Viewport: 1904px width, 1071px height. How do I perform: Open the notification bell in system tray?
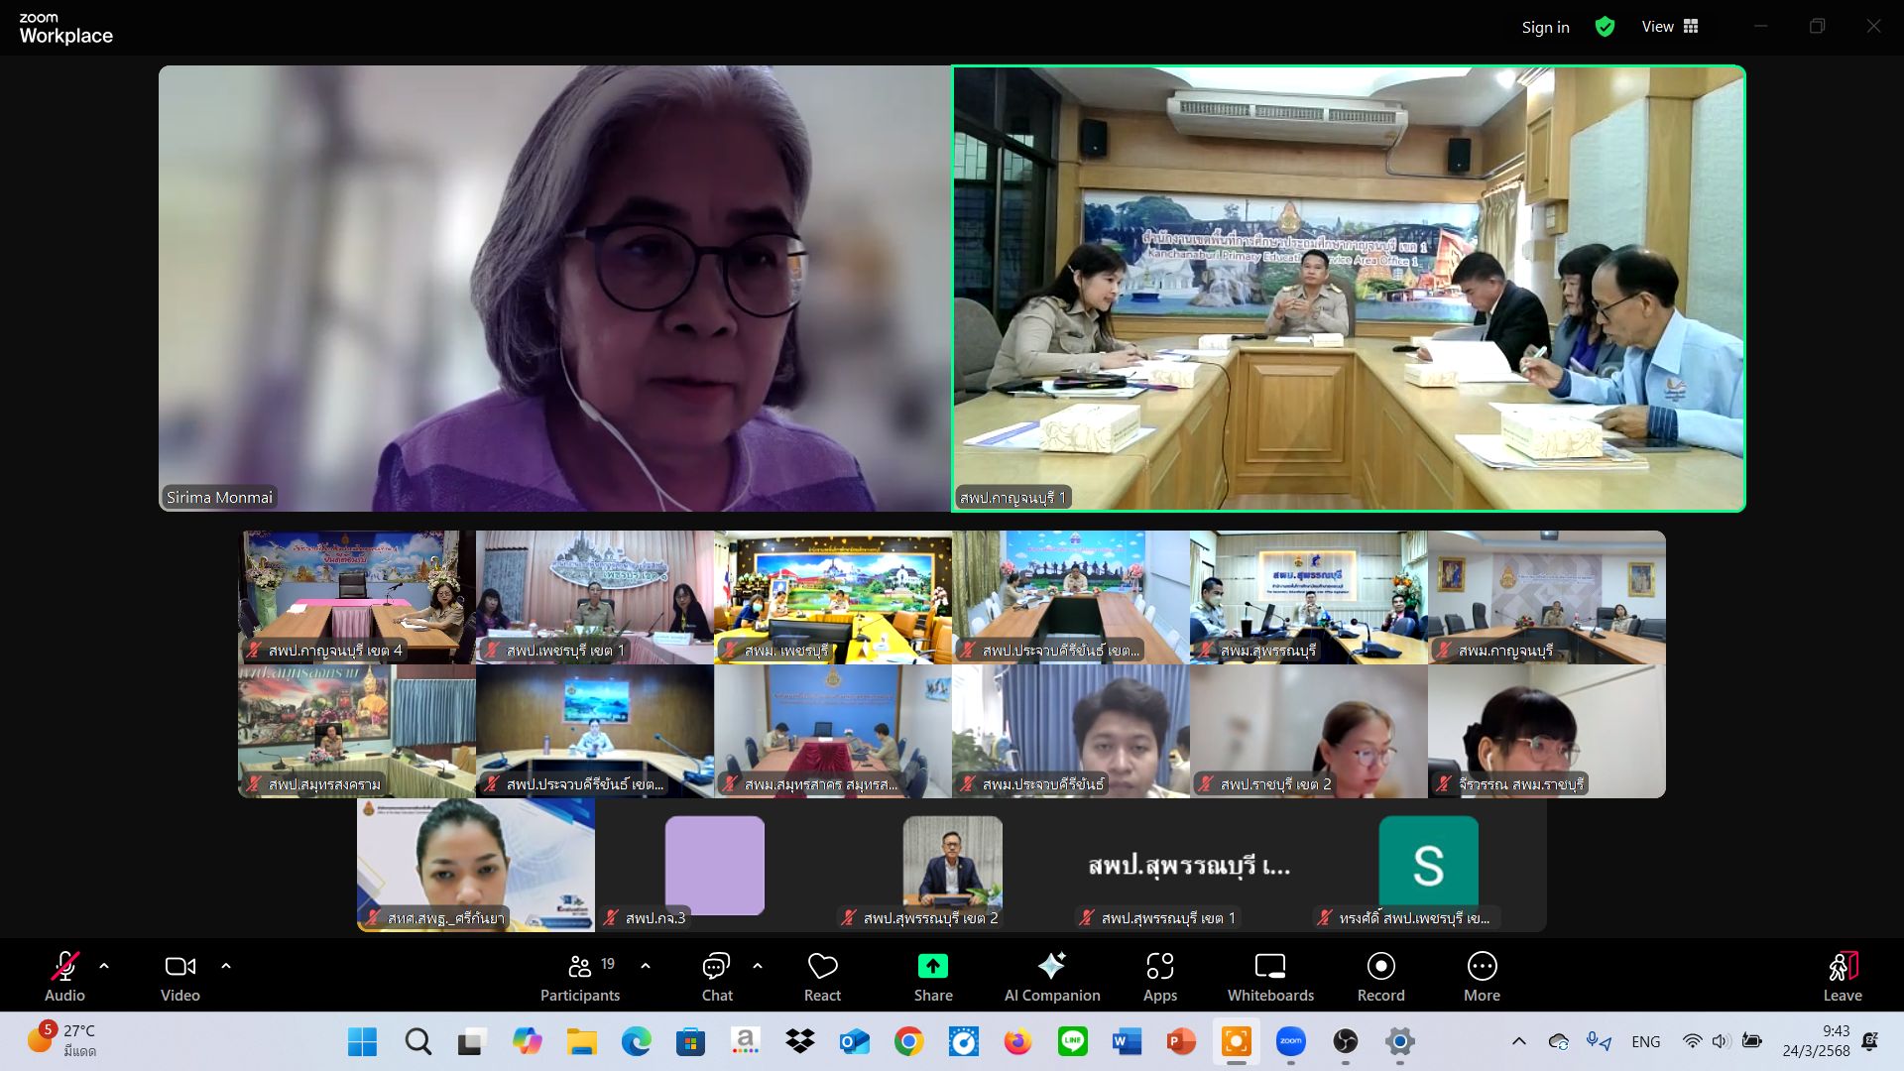pyautogui.click(x=1870, y=1041)
